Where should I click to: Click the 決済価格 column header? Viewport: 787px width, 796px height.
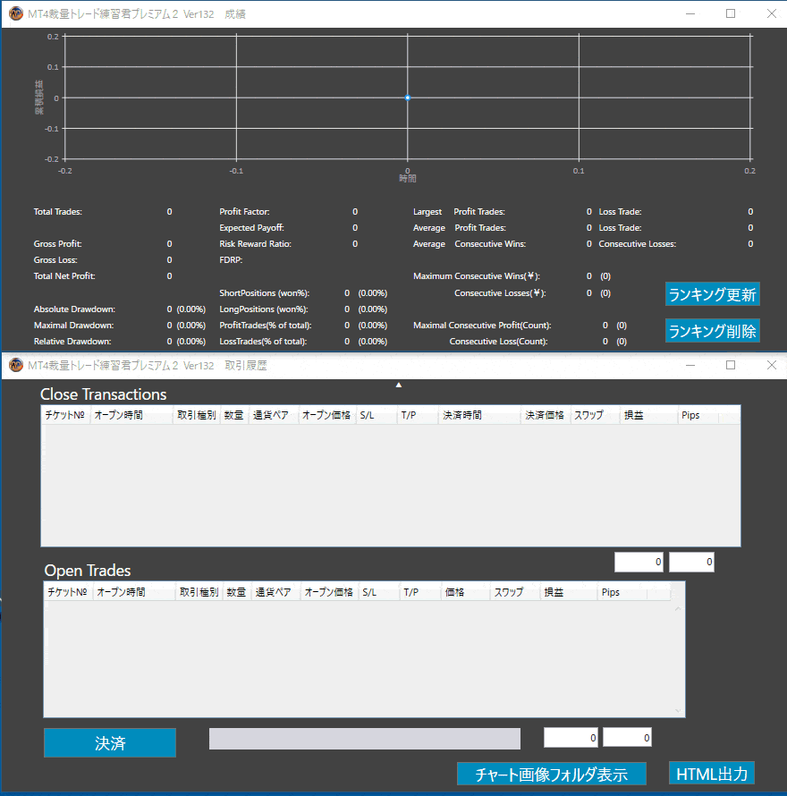(x=545, y=416)
